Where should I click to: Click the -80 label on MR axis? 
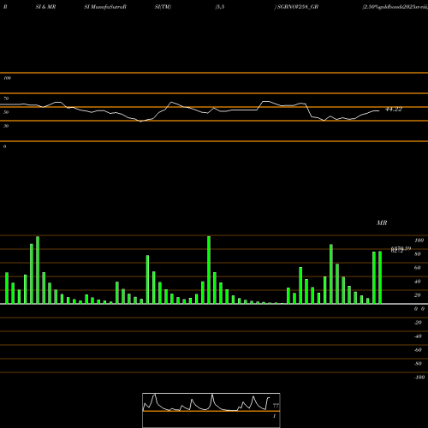pos(418,364)
